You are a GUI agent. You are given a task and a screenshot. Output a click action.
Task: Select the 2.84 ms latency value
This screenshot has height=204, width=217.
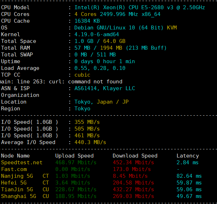188,162
